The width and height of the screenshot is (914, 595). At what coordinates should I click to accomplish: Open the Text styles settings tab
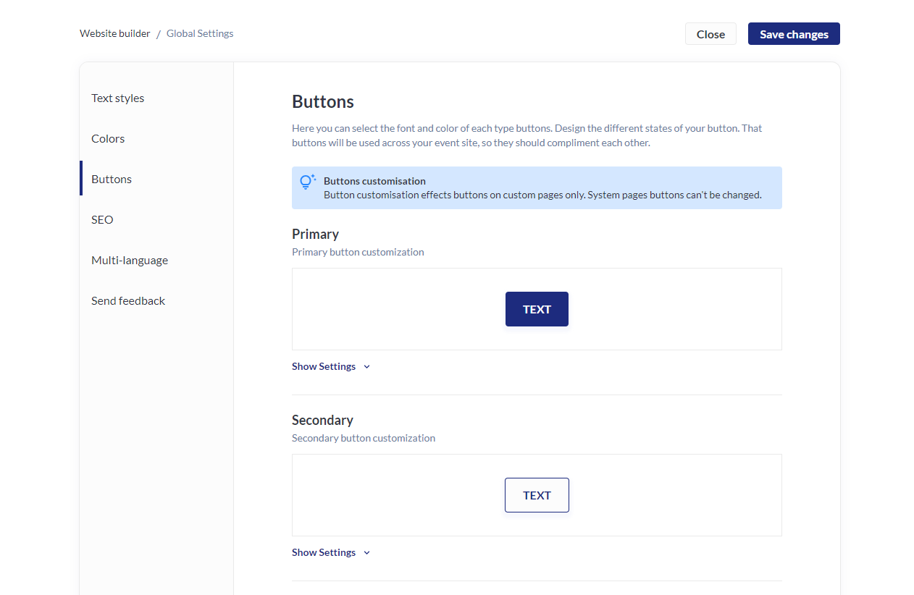(118, 98)
